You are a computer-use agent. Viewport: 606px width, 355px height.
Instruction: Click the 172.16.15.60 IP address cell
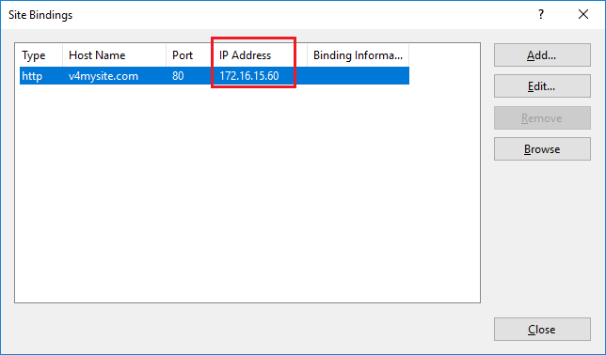248,76
